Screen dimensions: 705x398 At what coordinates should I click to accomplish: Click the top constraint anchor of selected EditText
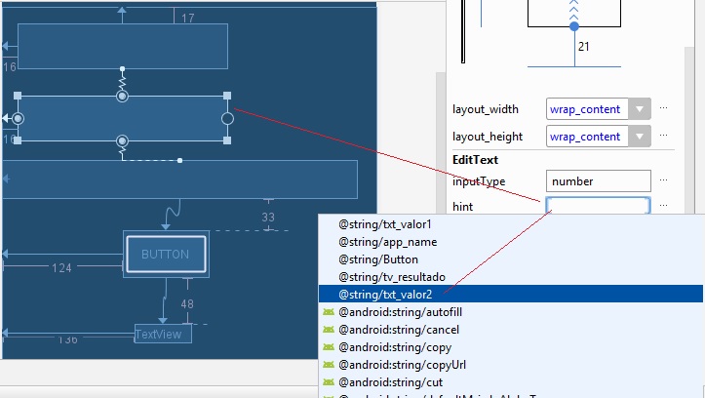(122, 96)
